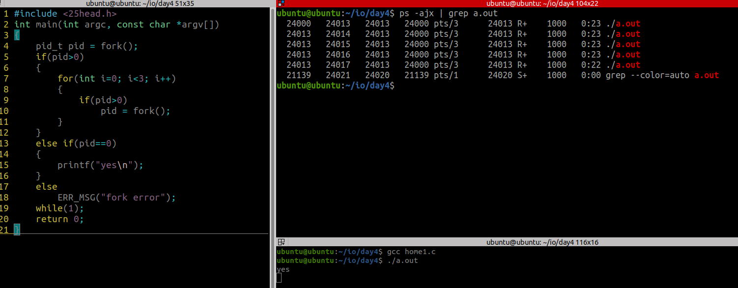Click PID "24015" in the ps output
Image resolution: width=738 pixels, height=288 pixels.
tap(338, 44)
